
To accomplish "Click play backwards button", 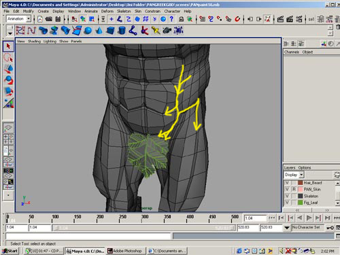I will tap(300, 218).
